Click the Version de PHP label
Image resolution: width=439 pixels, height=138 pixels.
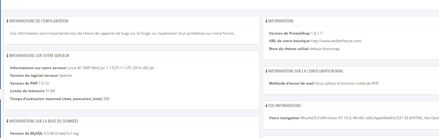pyautogui.click(x=24, y=83)
